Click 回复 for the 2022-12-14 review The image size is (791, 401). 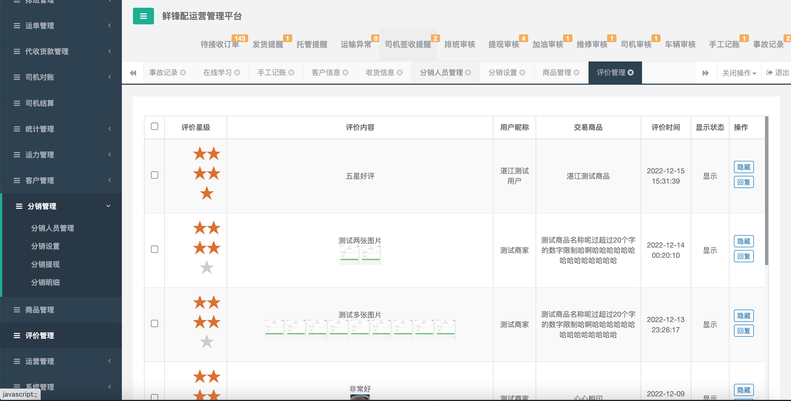coord(744,256)
